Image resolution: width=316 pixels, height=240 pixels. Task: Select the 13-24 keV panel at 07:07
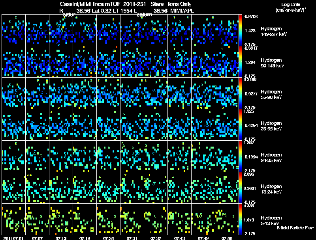37,188
